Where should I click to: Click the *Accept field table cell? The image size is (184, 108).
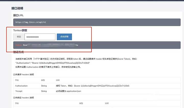tap(19, 91)
